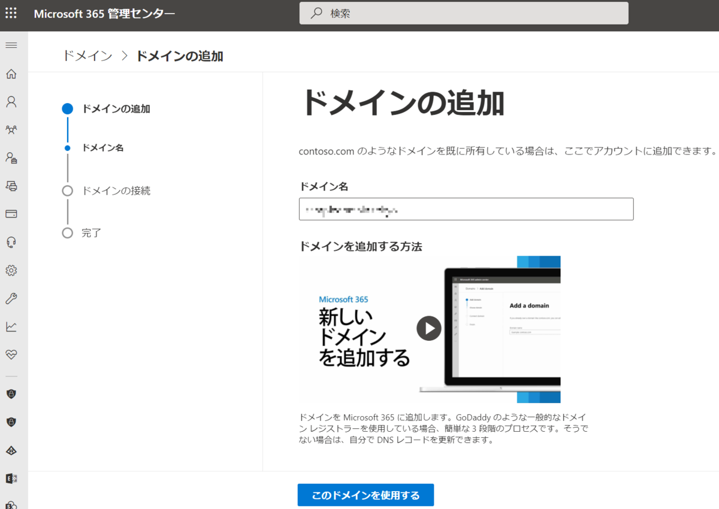Click the GoDaddy explanation paragraph below video

[x=444, y=428]
